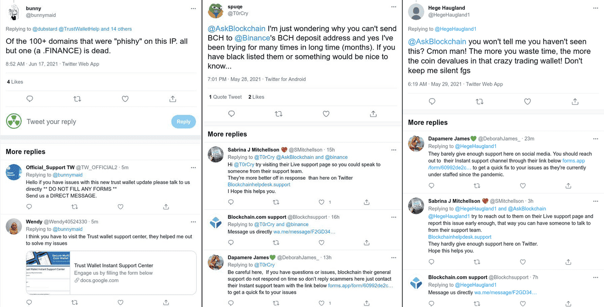604x307 pixels.
Task: Click the Reply button
Action: 183,121
